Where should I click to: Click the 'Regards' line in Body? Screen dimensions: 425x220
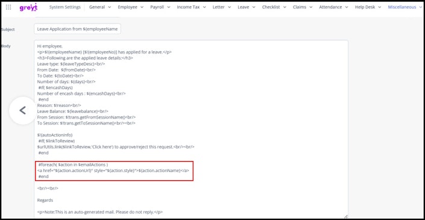[x=45, y=200]
